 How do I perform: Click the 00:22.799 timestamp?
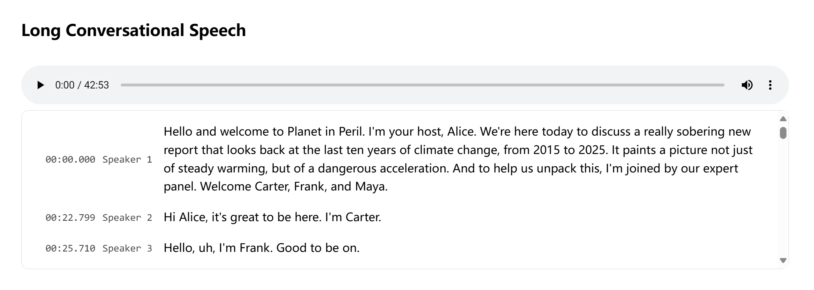pos(70,217)
